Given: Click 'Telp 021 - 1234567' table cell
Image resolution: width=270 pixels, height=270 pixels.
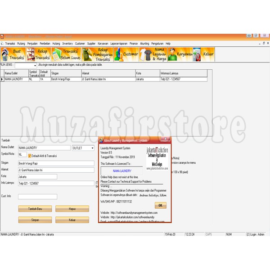Looking at the screenshot, I should 184,79.
